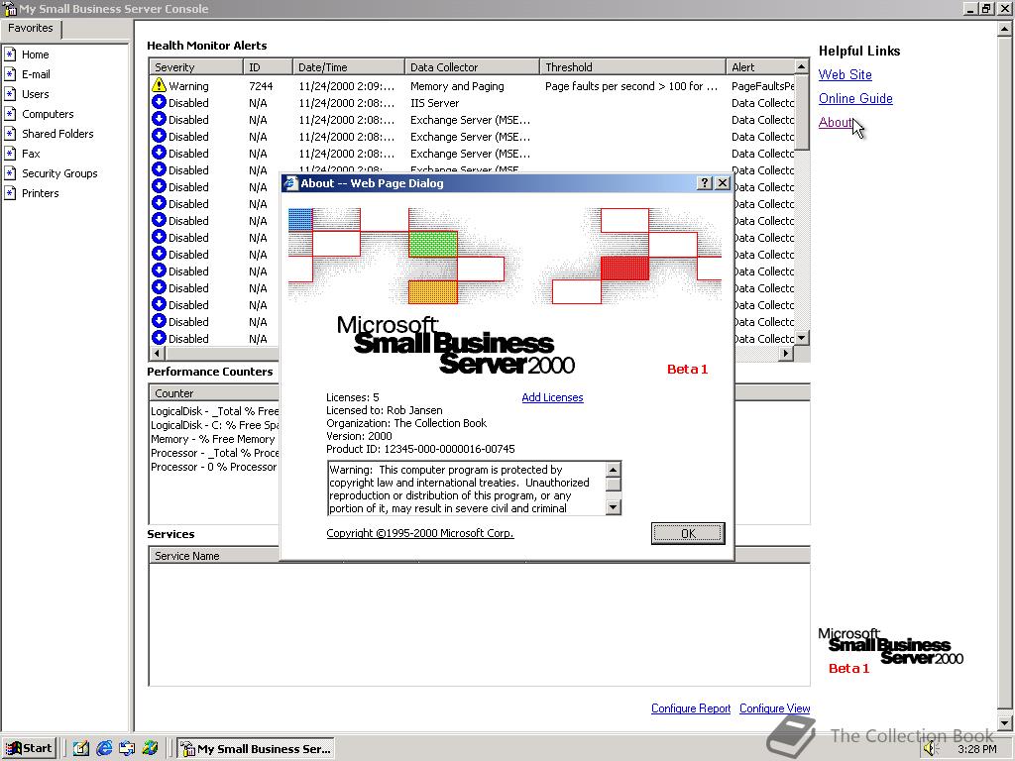1015x761 pixels.
Task: Click the volume speaker tray icon
Action: point(931,749)
